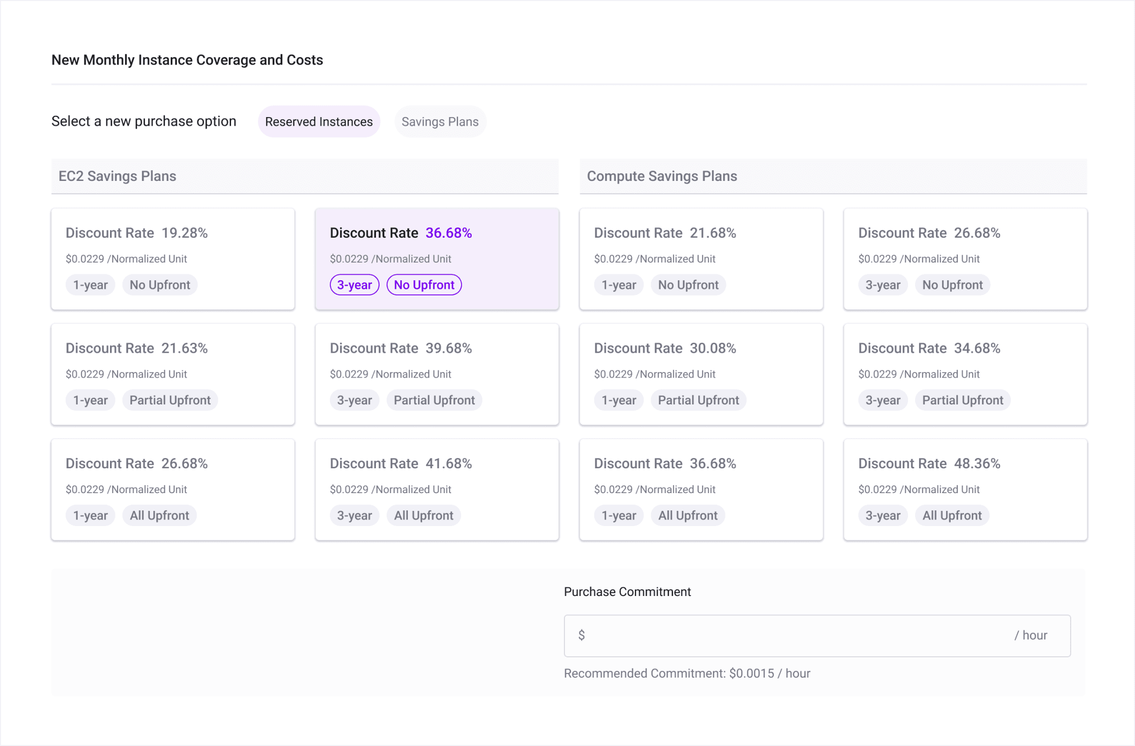Click the purple No Upfront tag
Image resolution: width=1135 pixels, height=746 pixels.
point(424,285)
